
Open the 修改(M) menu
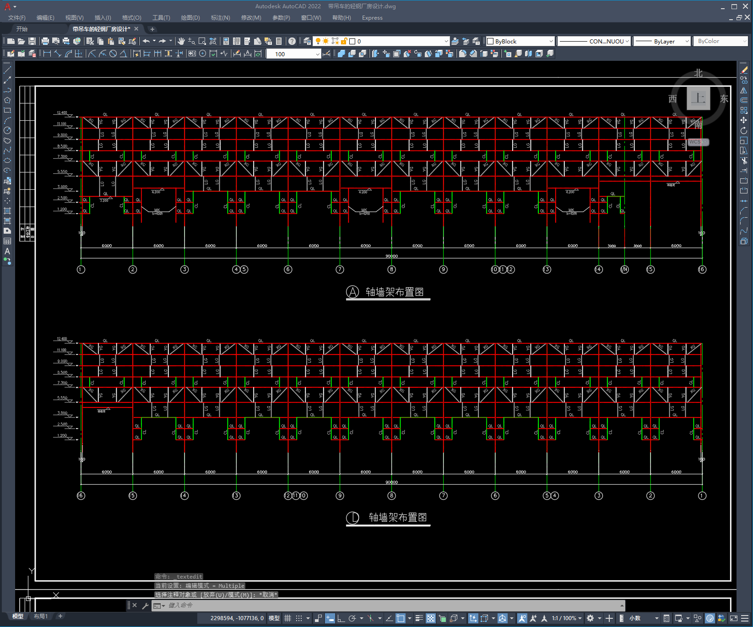tap(251, 18)
